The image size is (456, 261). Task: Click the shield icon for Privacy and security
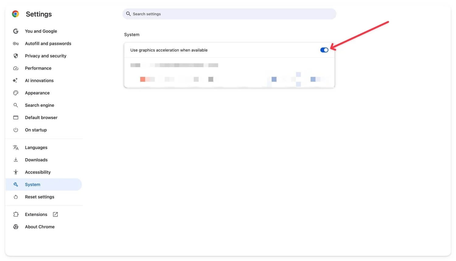[x=16, y=56]
